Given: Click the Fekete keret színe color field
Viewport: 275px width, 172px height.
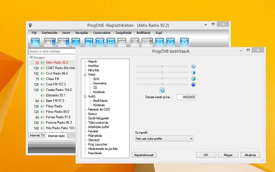Looking at the screenshot, I should [x=186, y=97].
